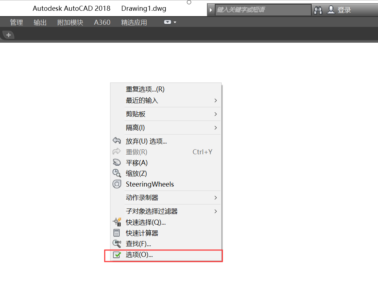
Task: Click the binoculars search icon
Action: tap(318, 10)
